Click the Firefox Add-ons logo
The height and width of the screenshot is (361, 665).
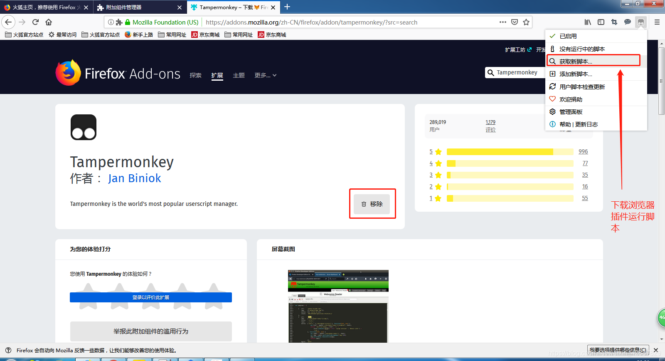click(x=118, y=73)
